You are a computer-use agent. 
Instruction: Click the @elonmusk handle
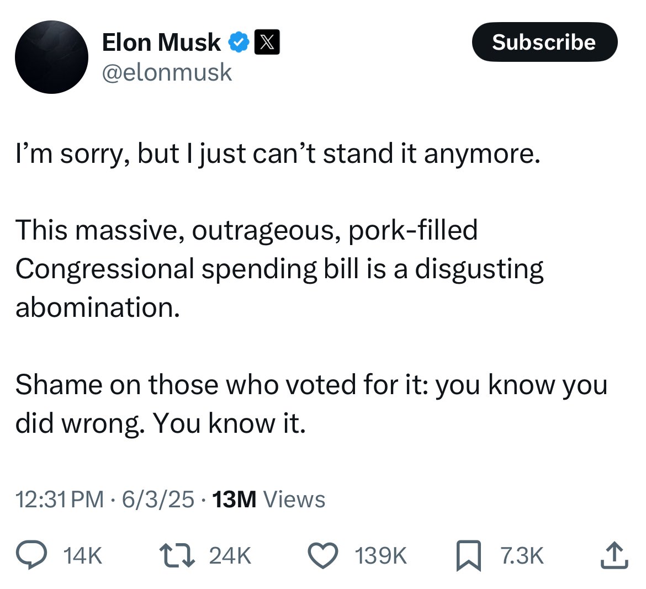point(167,72)
